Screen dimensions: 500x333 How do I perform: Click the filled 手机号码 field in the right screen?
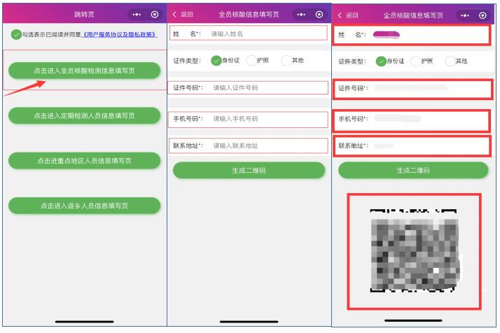[412, 120]
